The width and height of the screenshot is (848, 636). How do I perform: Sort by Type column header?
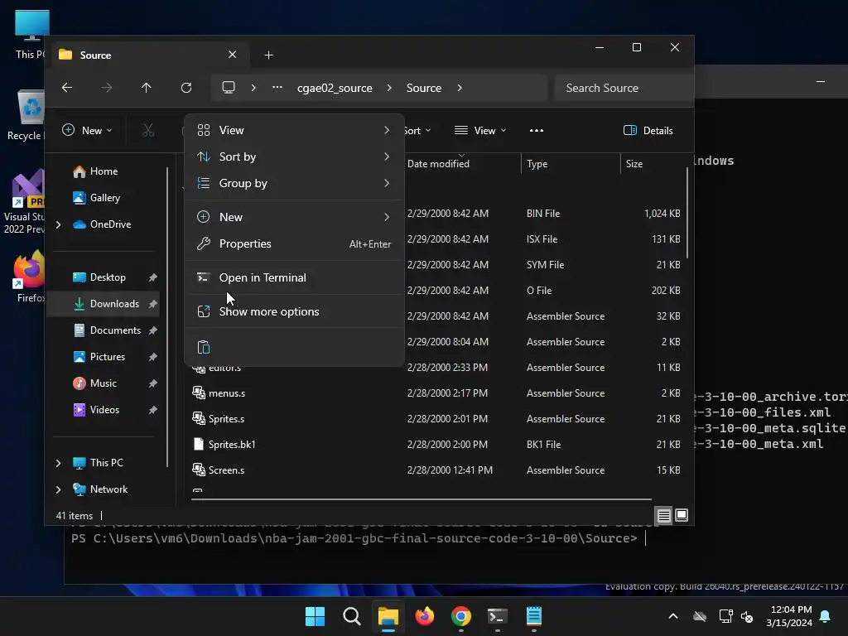(x=571, y=164)
